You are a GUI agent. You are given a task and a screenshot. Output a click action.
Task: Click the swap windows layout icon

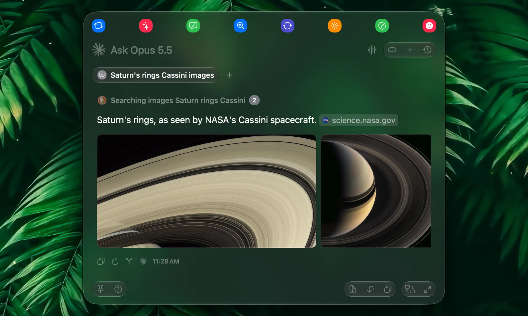pos(410,289)
